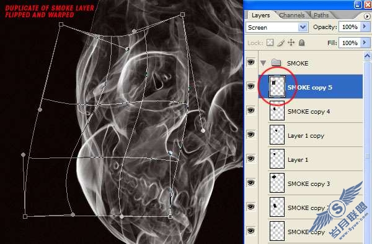Hide the SMOKE copy 5 layer
372x244 pixels.
click(x=251, y=86)
